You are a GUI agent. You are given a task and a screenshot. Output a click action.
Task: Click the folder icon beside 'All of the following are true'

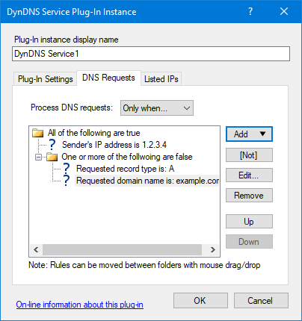click(37, 133)
